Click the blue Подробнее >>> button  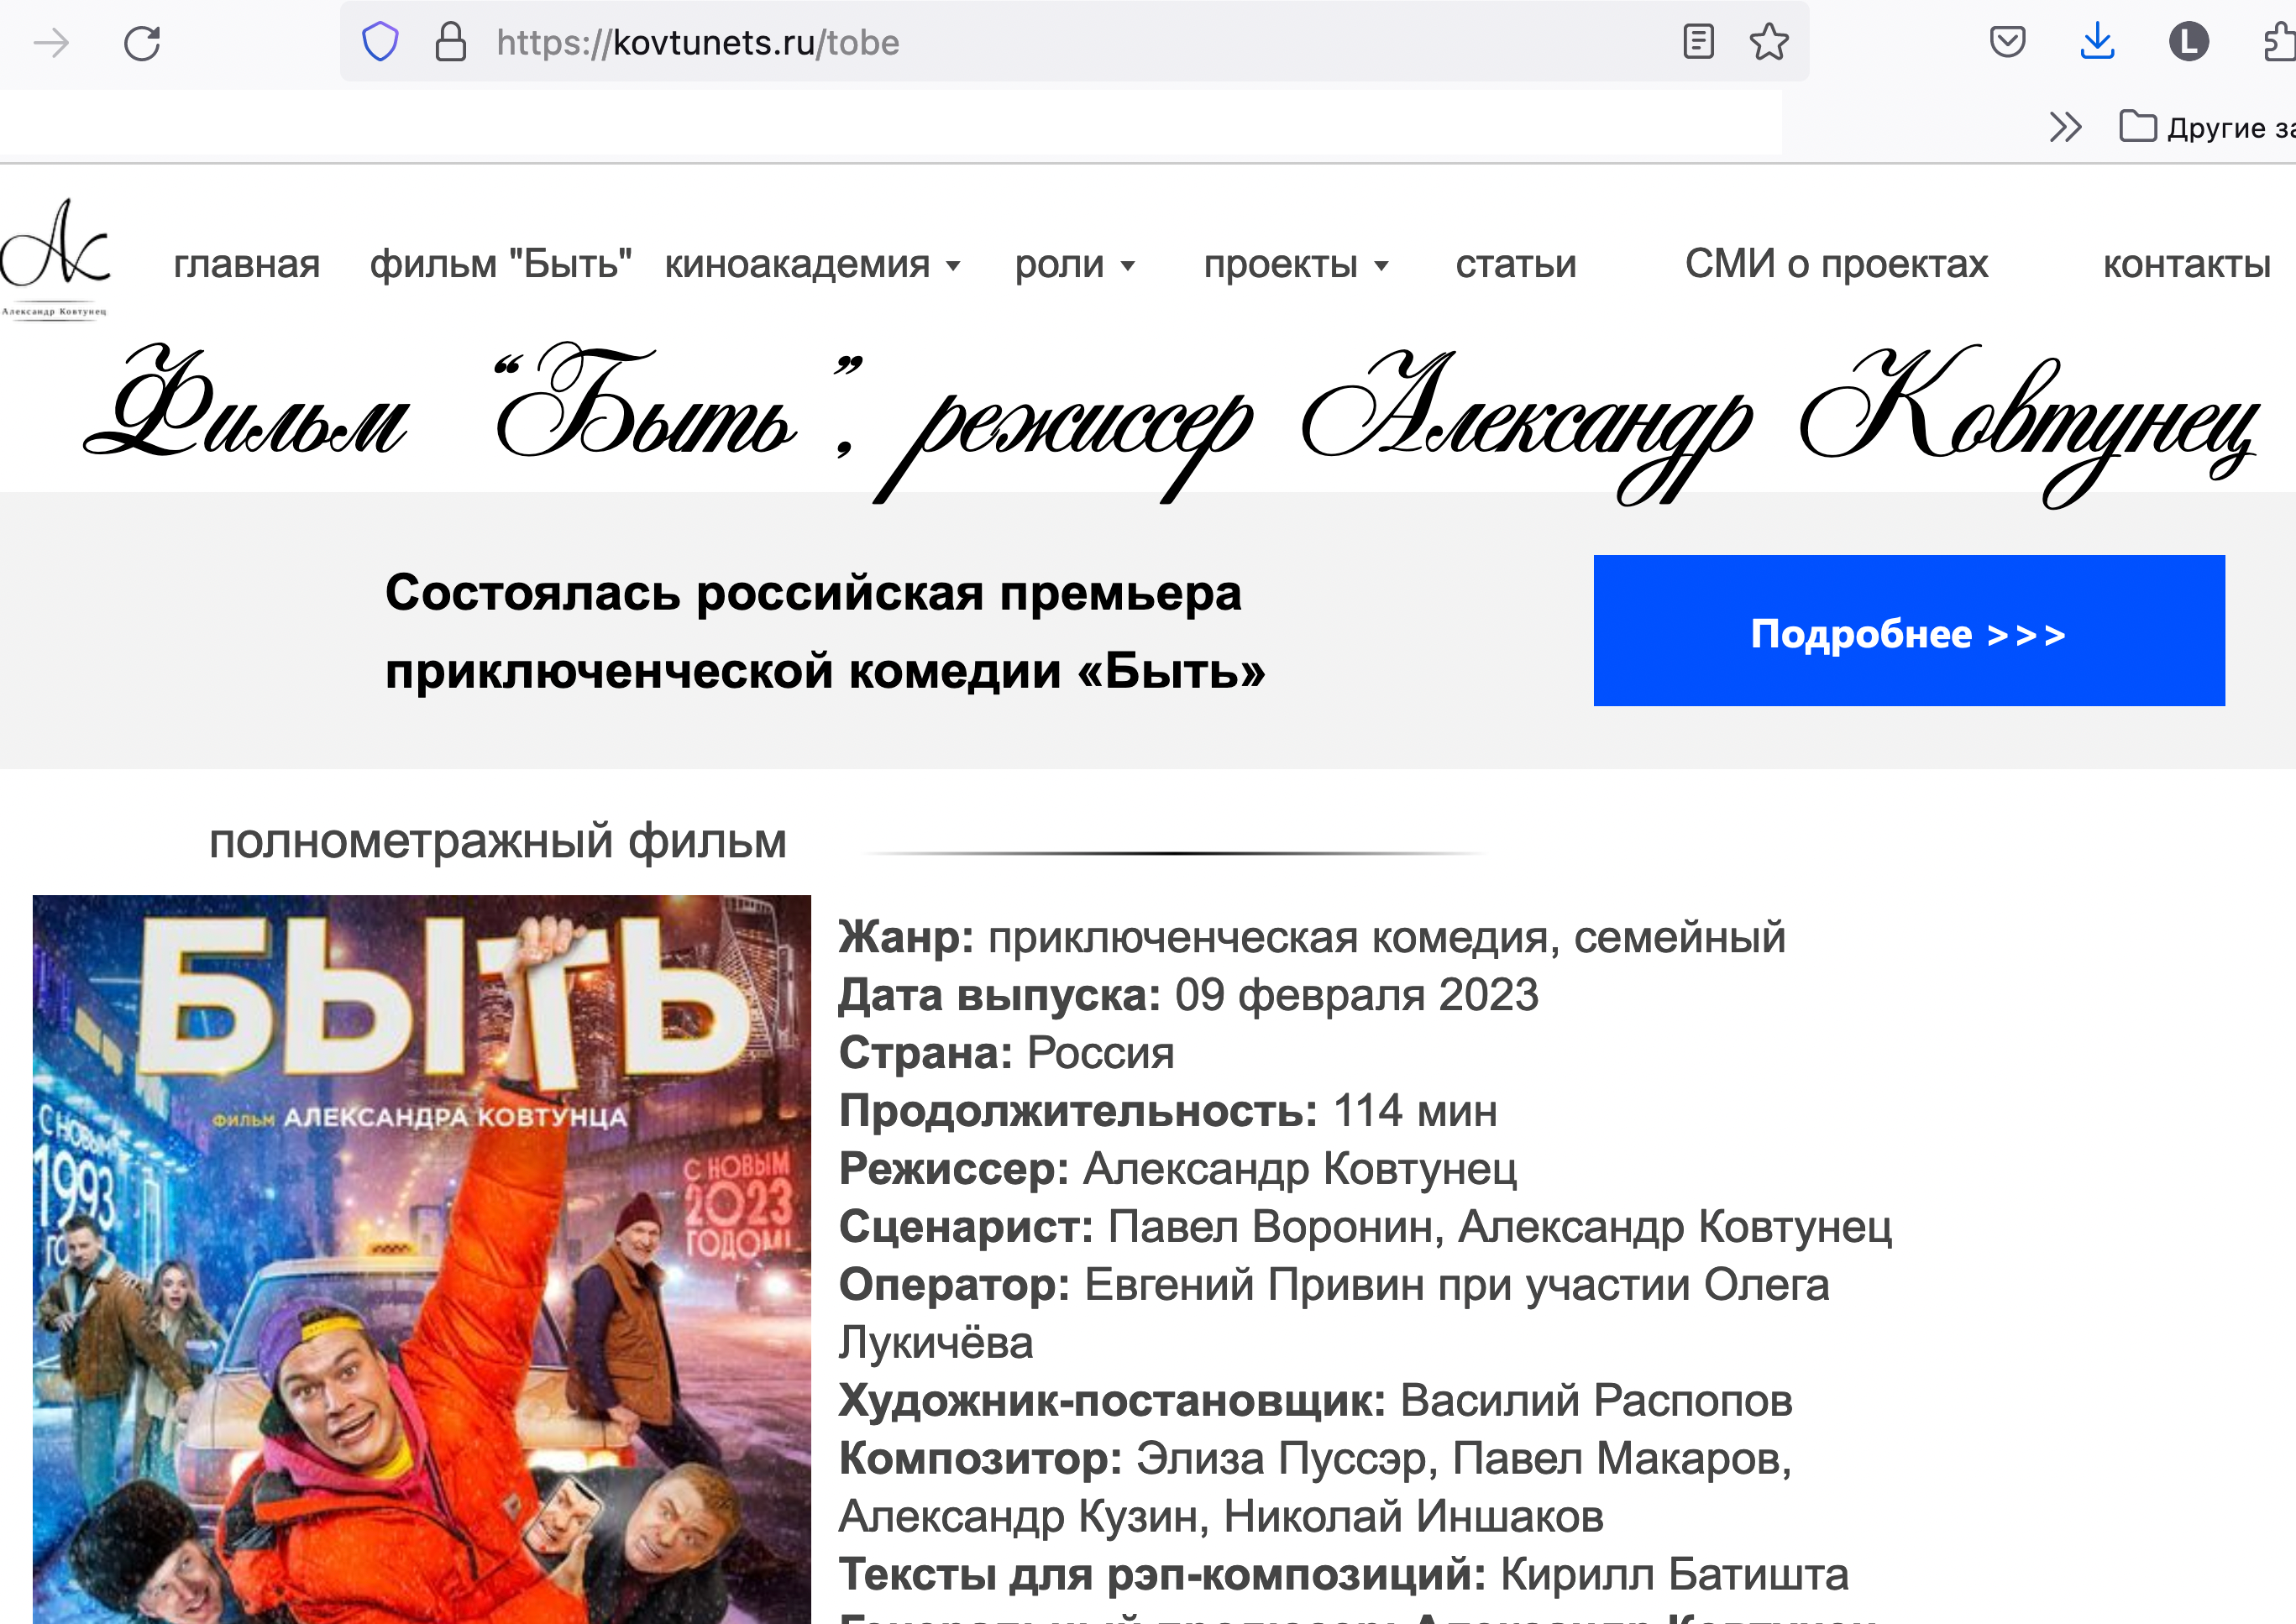1909,631
